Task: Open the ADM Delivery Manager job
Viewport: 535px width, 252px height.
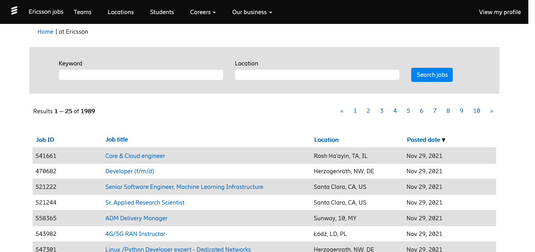Action: point(136,218)
